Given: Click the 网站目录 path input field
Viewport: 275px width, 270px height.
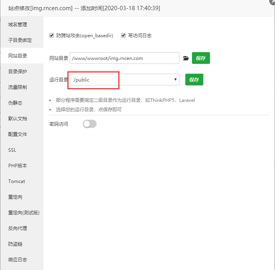Looking at the screenshot, I should click(125, 58).
